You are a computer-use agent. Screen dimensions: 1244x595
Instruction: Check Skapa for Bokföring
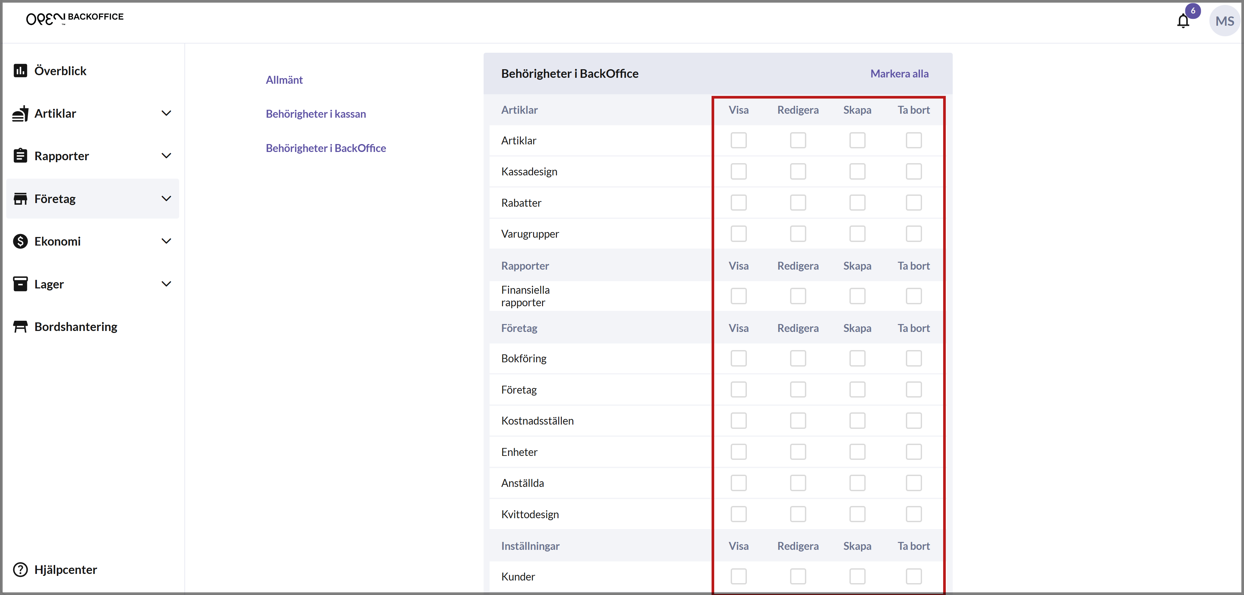(857, 359)
